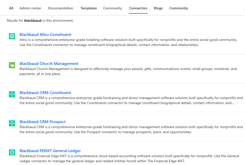The height and width of the screenshot is (165, 245).
Task: Click the truncated description ending 'contact information, and...'
Action: (131, 100)
